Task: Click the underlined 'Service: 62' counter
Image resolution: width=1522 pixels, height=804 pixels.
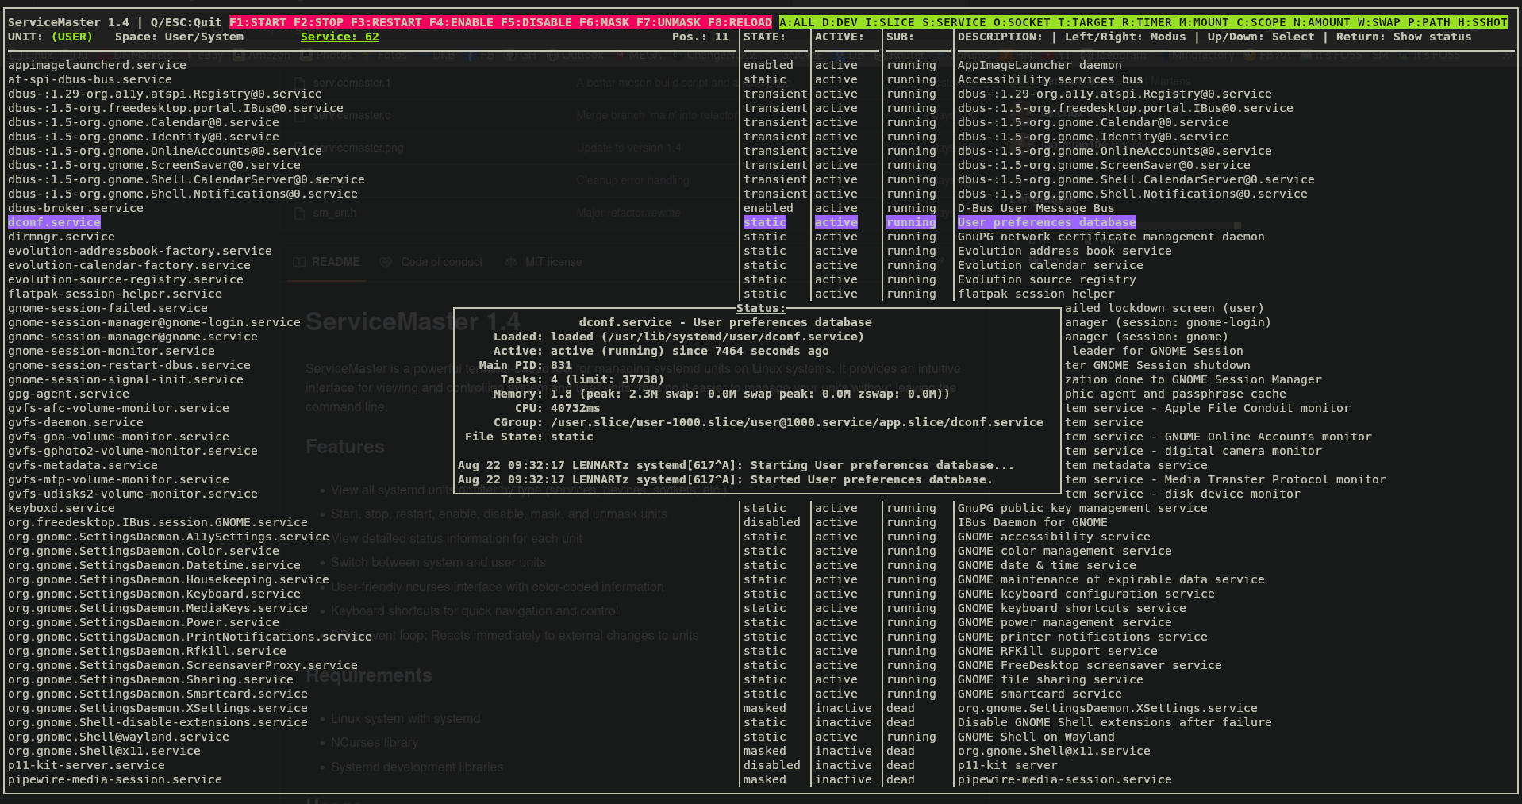Action: click(340, 37)
